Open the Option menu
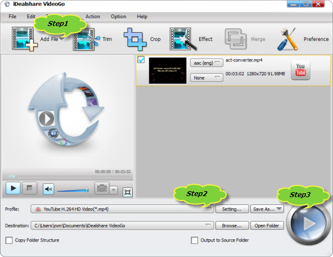The height and width of the screenshot is (257, 333). pyautogui.click(x=118, y=17)
